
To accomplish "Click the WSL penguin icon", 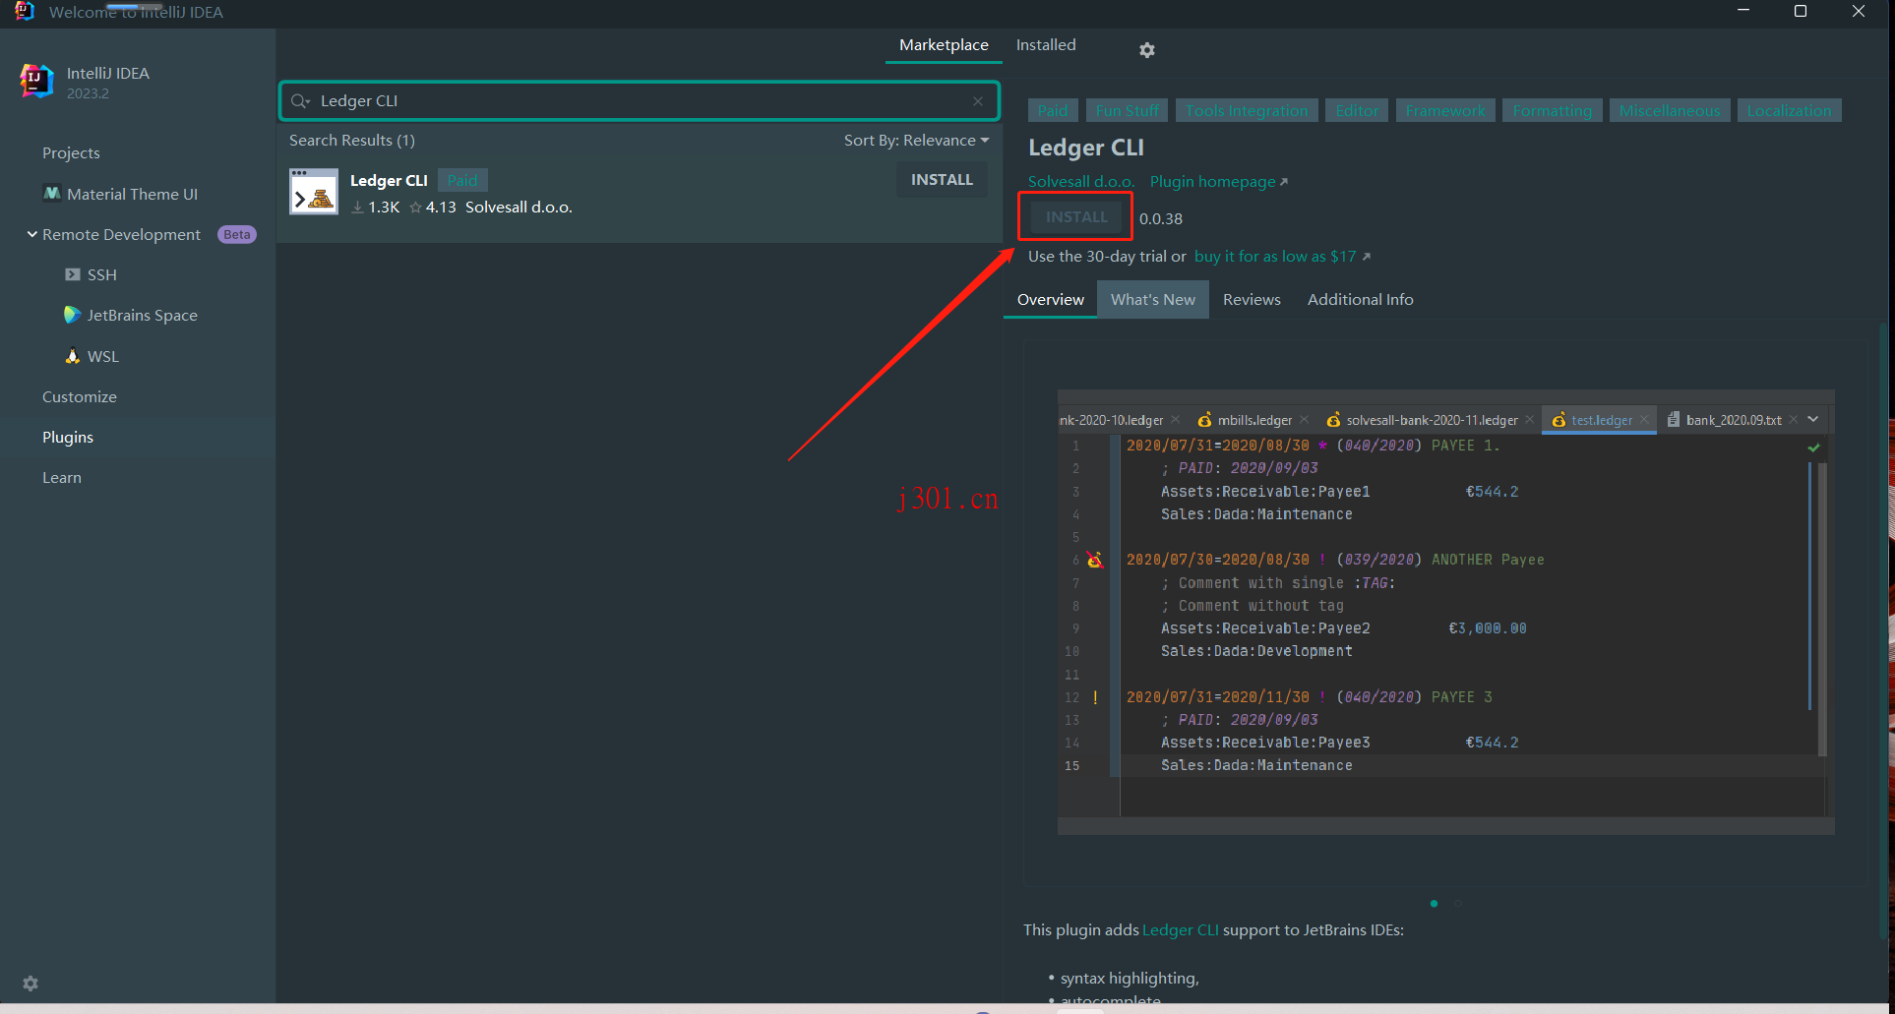I will point(72,356).
